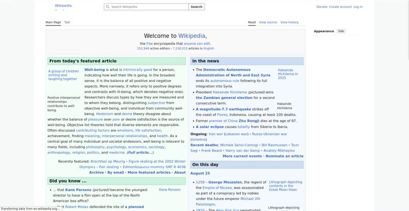
Task: Select the Main Page tab
Action: coord(53,22)
